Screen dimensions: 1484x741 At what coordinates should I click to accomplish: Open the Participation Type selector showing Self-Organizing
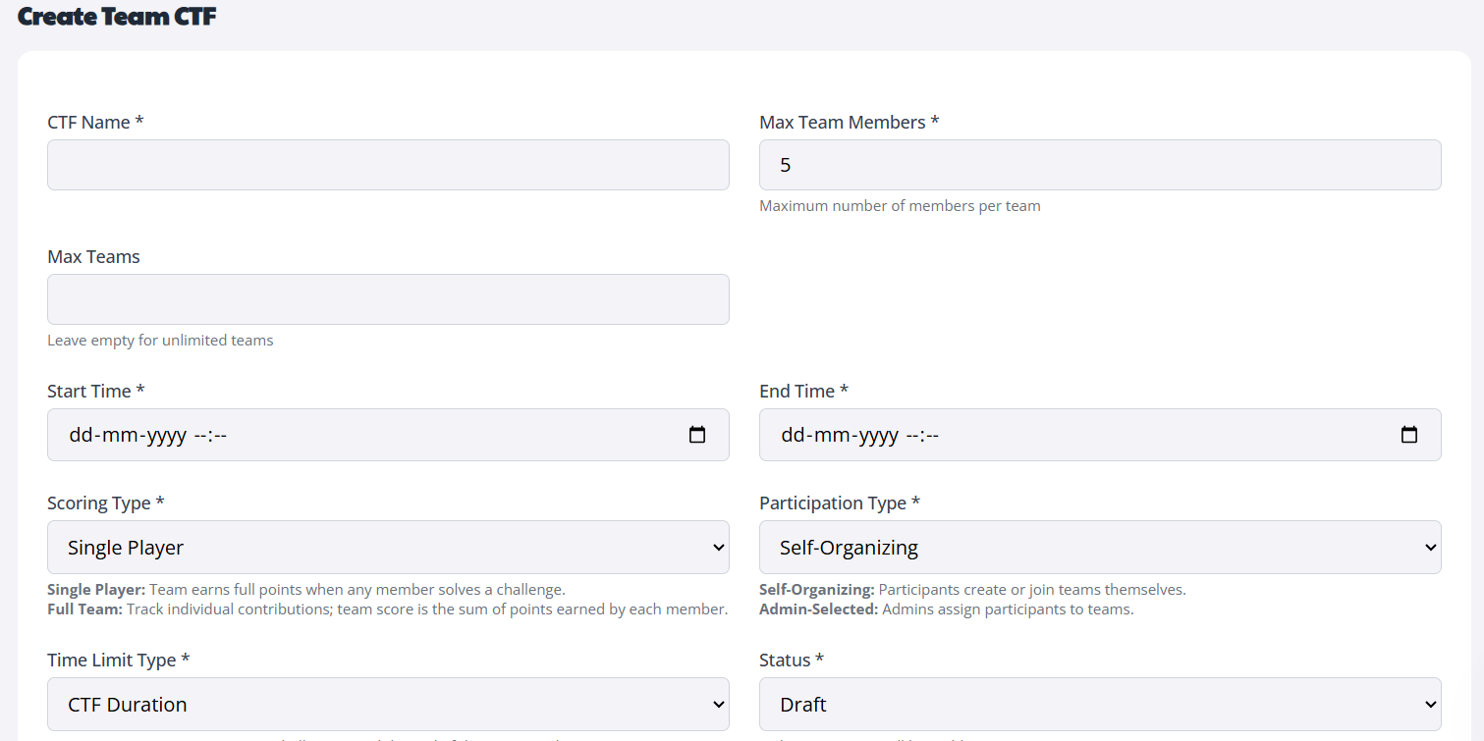click(1100, 547)
